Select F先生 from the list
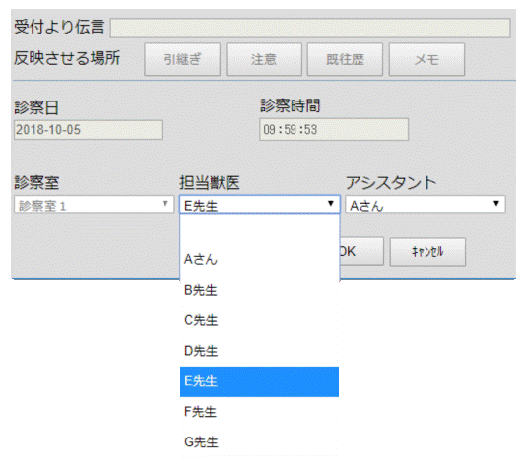 [260, 412]
